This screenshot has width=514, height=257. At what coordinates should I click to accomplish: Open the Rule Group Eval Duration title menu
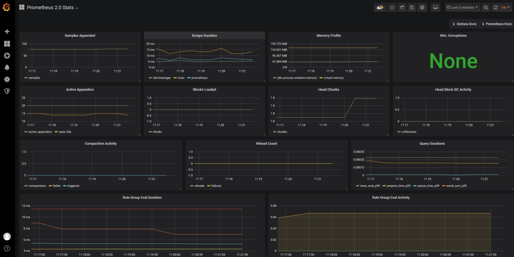(x=142, y=198)
